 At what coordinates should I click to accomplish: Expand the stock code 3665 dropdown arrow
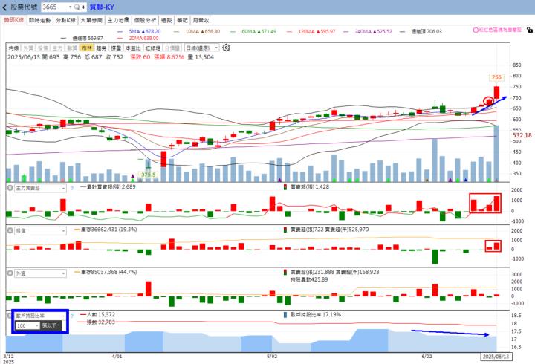coord(70,7)
